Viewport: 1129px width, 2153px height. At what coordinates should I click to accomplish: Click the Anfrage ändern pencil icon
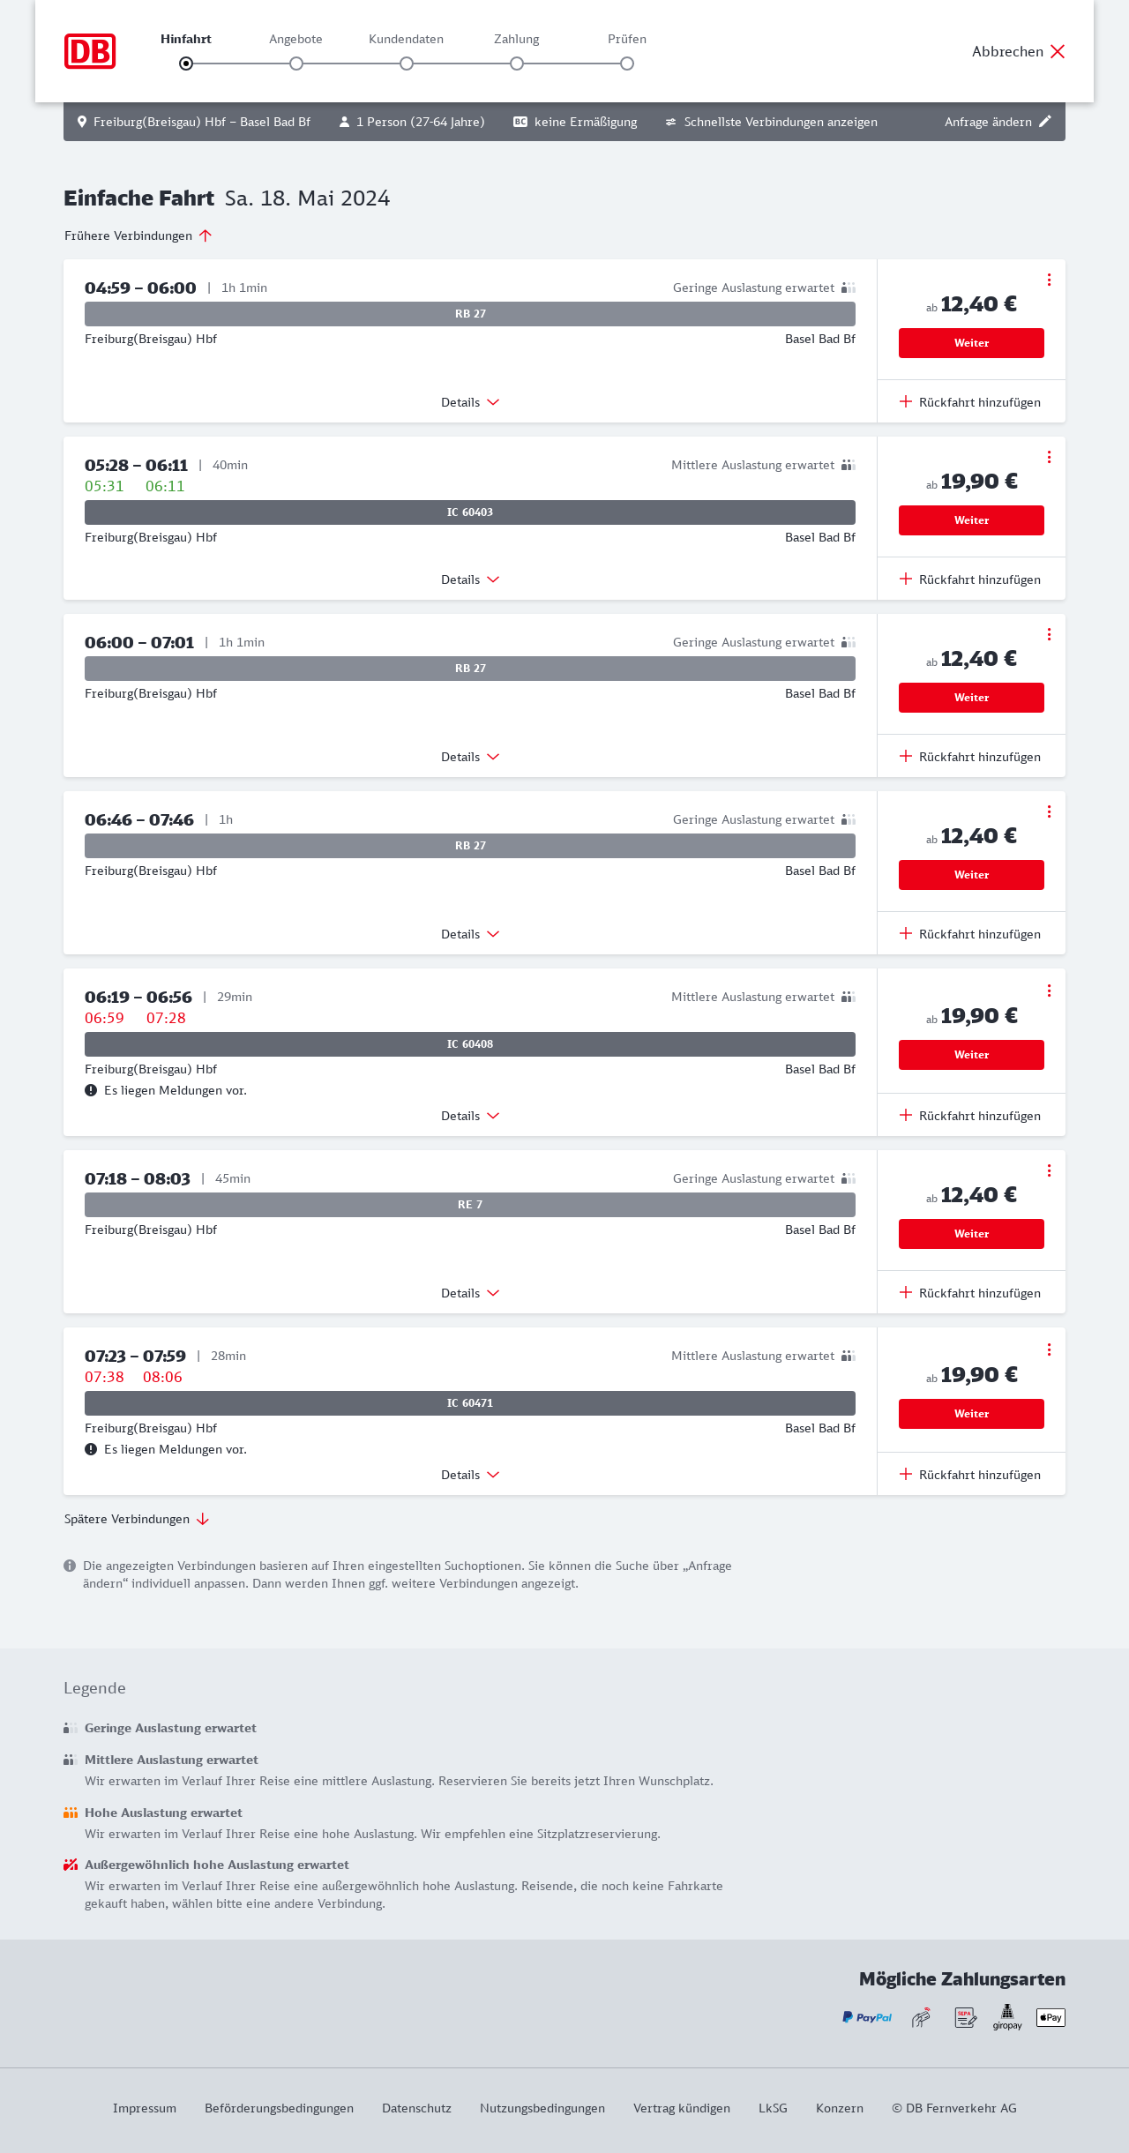(1045, 122)
